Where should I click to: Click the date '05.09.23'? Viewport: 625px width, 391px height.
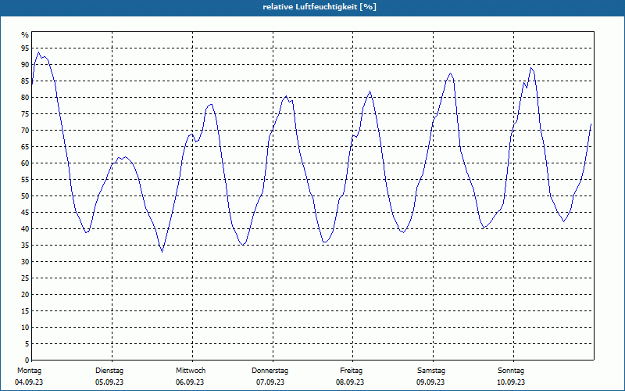coord(109,382)
